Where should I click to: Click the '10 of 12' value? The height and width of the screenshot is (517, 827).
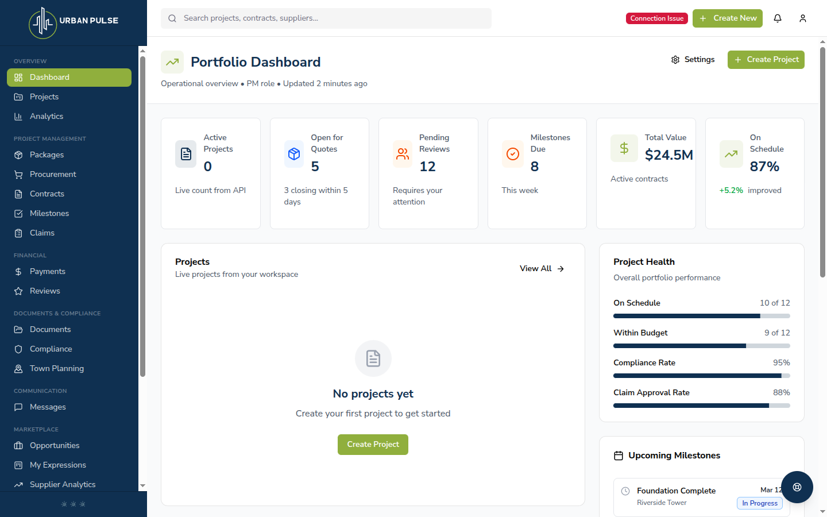775,303
